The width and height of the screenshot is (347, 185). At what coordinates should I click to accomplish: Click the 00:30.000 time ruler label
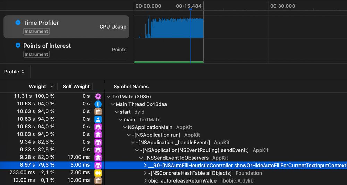click(x=282, y=6)
